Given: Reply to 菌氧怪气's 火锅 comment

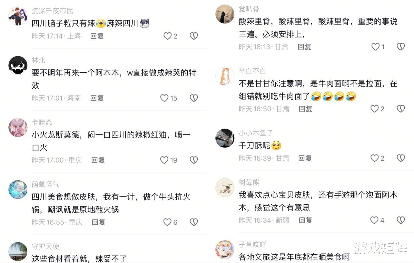Looking at the screenshot, I should pos(98,222).
